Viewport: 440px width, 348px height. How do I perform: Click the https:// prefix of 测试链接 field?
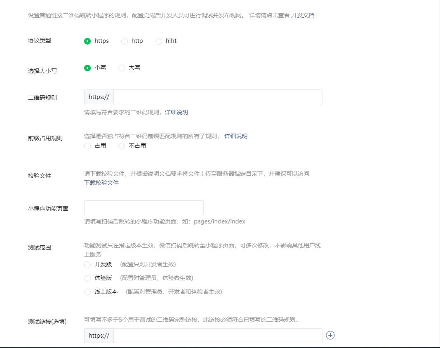99,335
